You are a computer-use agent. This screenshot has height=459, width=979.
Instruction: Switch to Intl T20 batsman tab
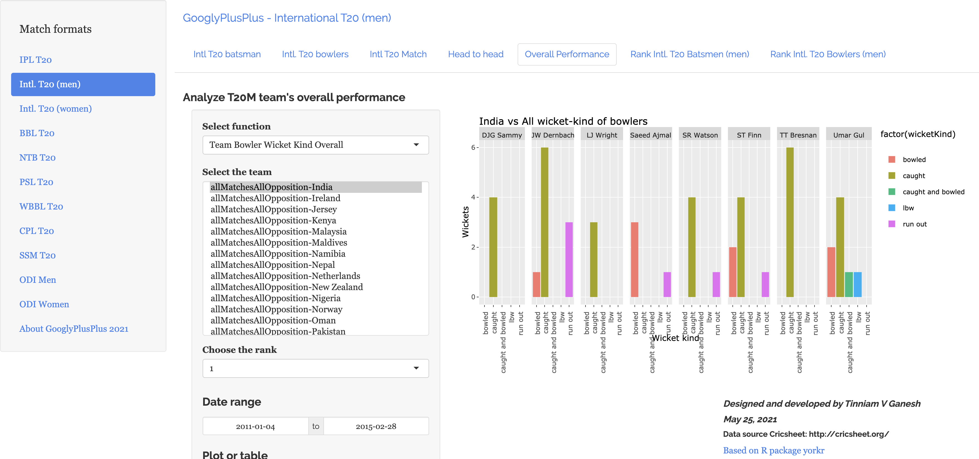227,54
